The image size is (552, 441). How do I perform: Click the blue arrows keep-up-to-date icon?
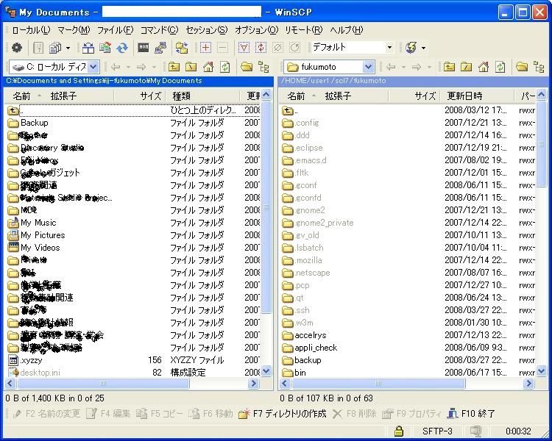(x=121, y=48)
